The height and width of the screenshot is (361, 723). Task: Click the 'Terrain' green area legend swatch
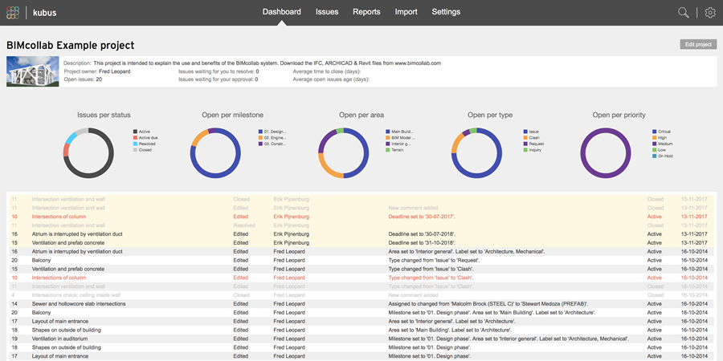[387, 150]
